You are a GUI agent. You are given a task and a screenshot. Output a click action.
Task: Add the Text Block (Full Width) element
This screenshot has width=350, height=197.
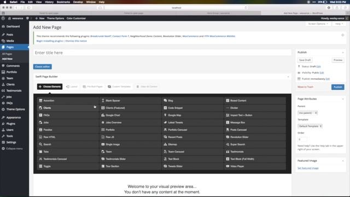pos(255,159)
